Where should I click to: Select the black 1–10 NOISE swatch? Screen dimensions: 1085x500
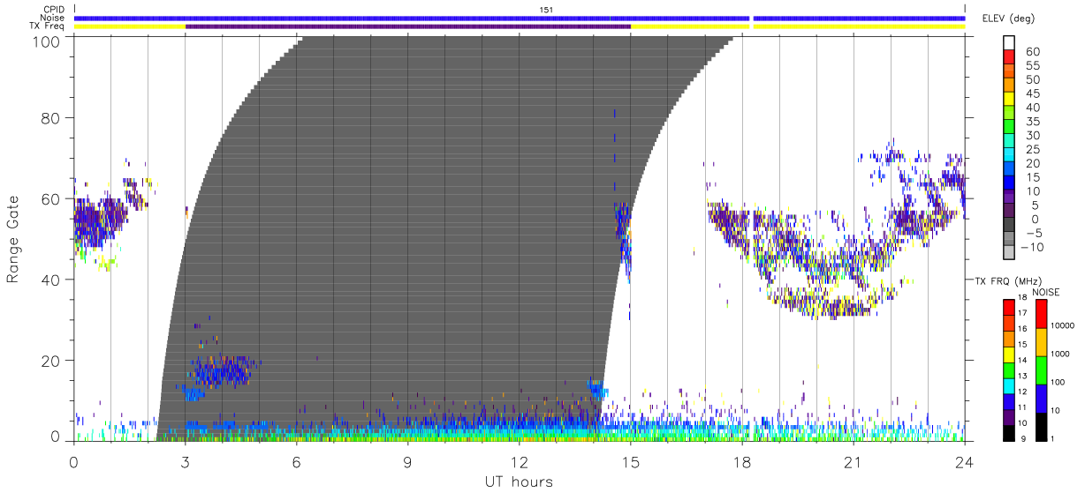pyautogui.click(x=1041, y=427)
